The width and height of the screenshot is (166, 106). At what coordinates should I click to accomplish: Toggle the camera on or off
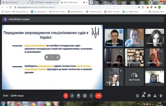click(x=72, y=96)
